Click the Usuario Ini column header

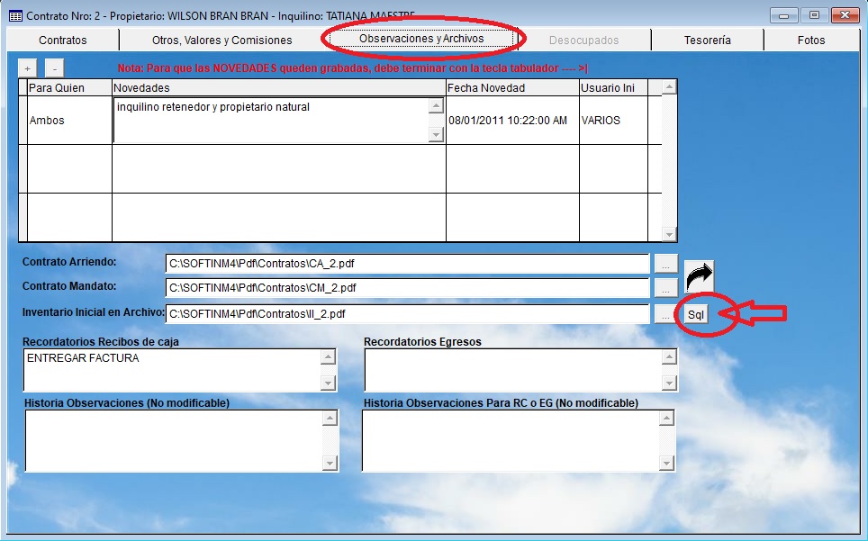tap(613, 88)
